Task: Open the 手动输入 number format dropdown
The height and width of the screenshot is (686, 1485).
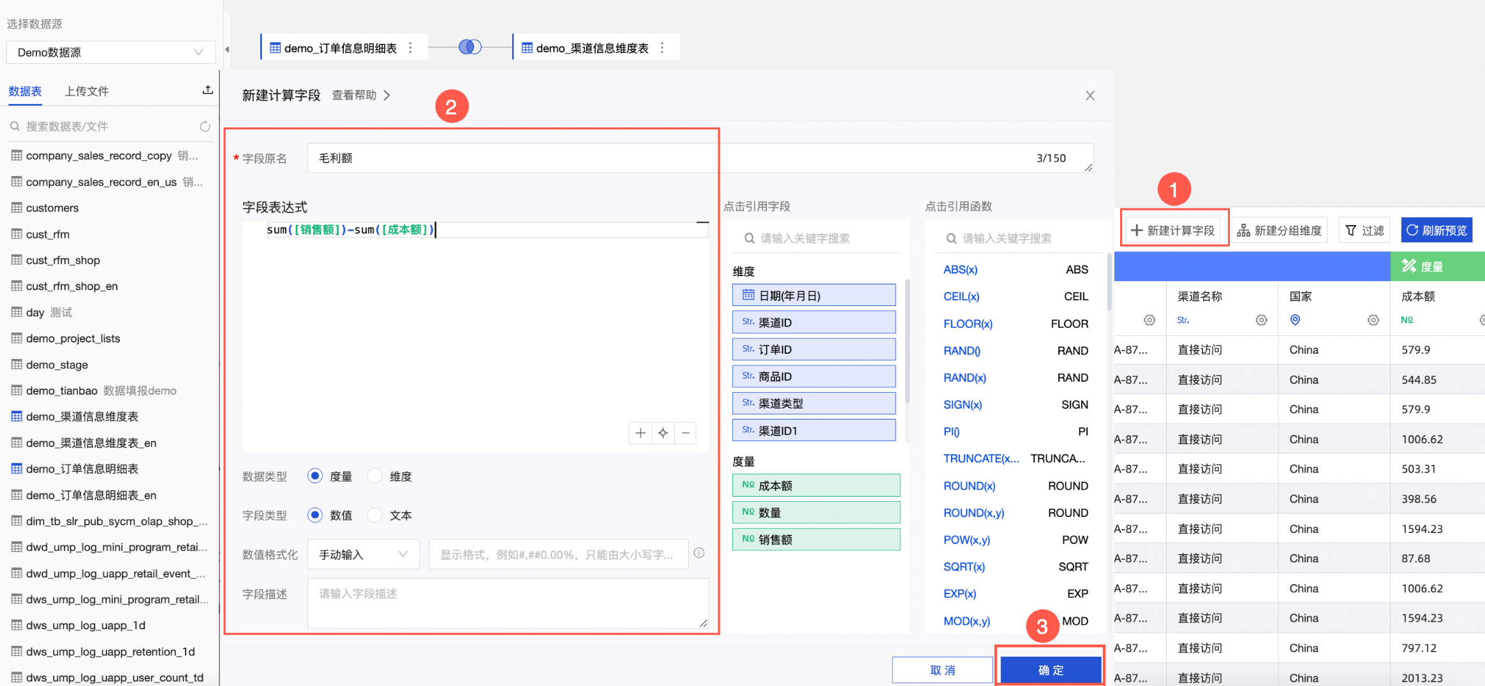Action: click(363, 554)
